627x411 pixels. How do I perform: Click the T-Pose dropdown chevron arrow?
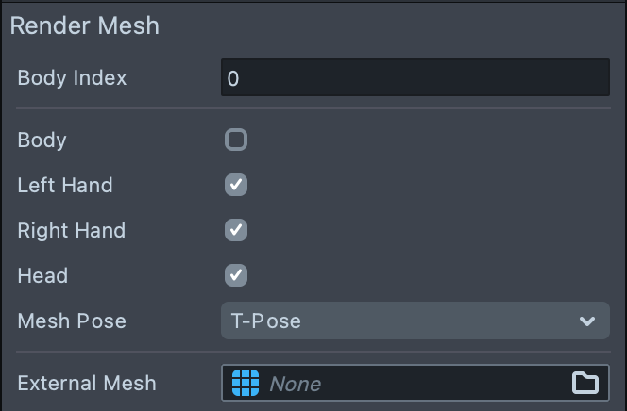587,321
